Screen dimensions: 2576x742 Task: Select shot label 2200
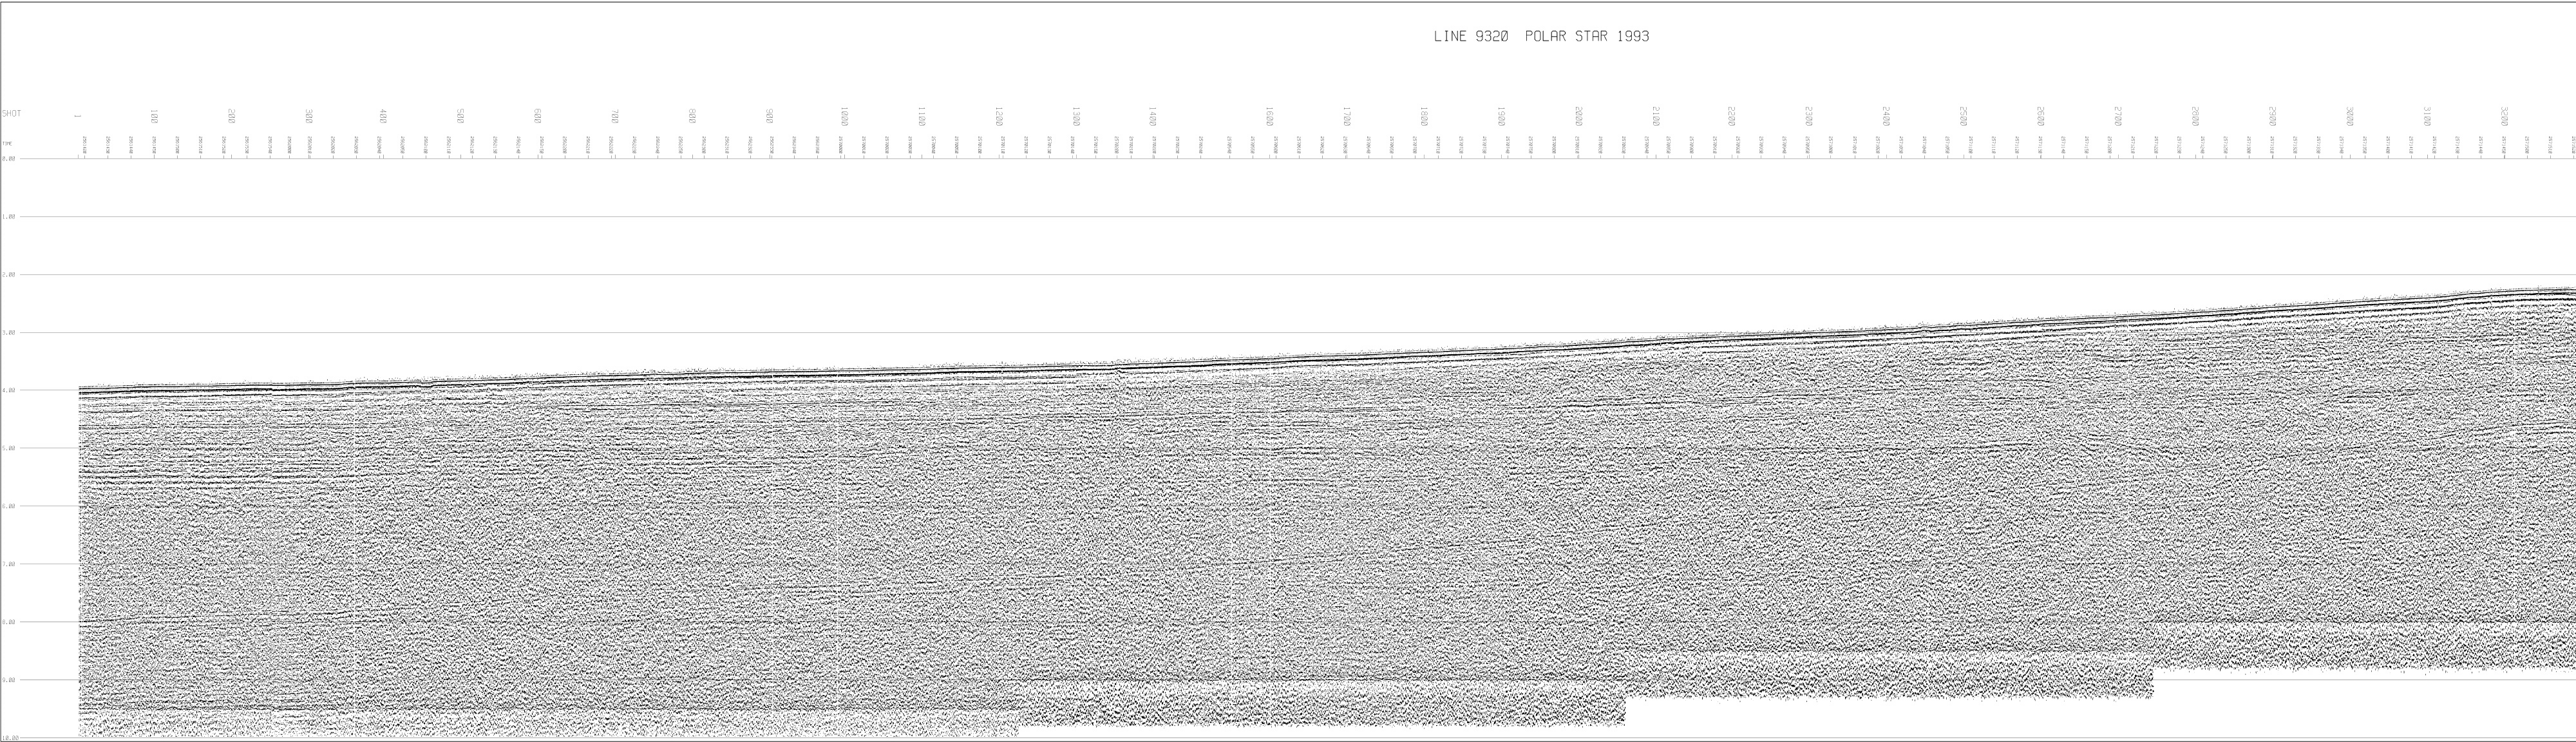point(1732,116)
